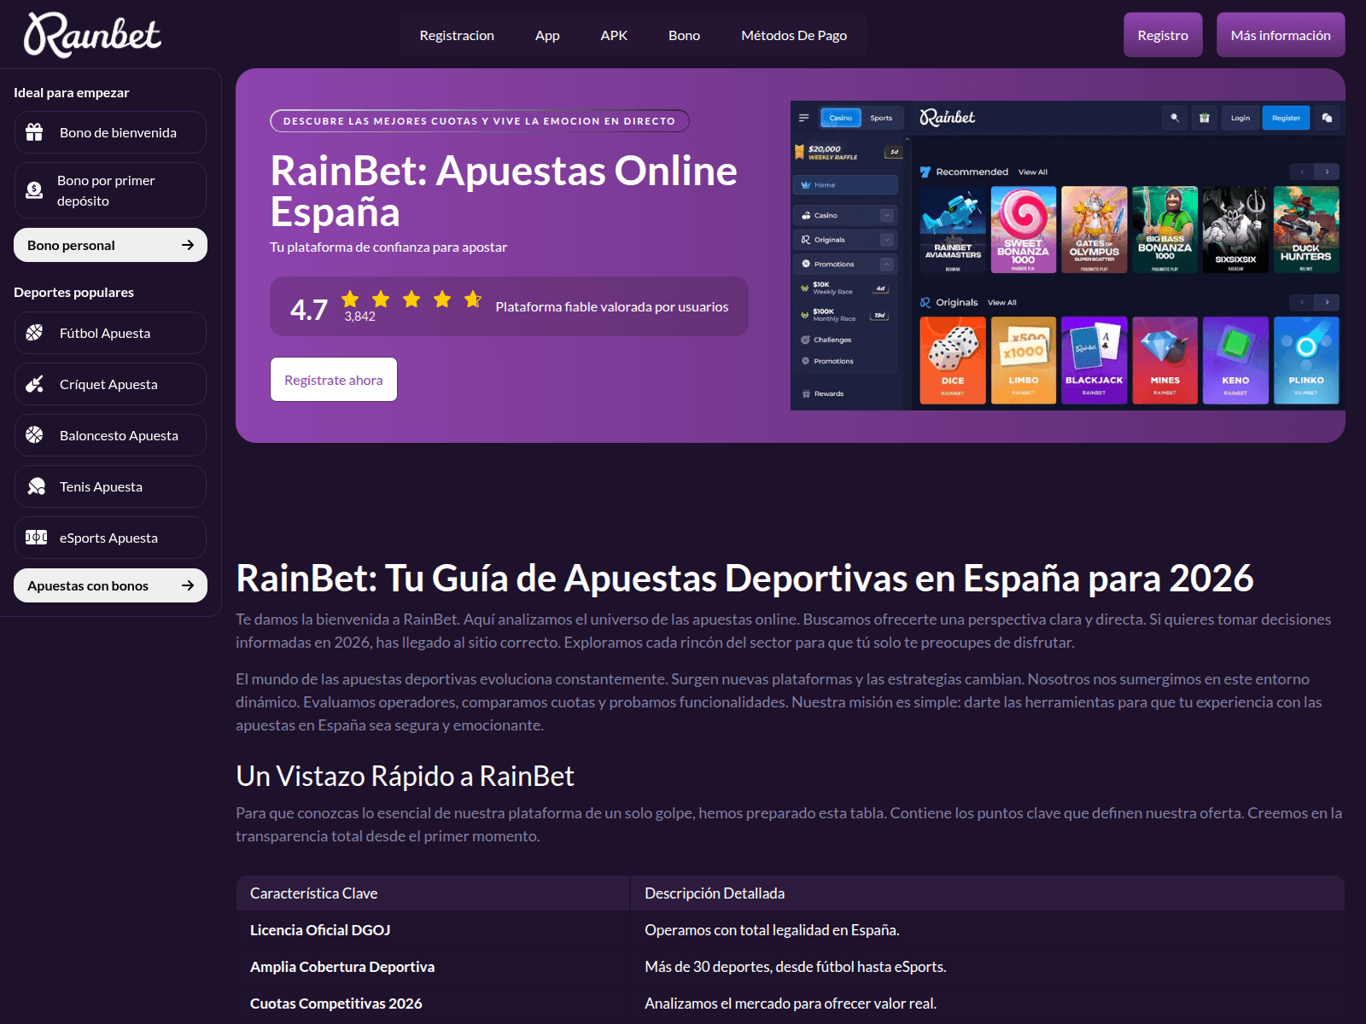Select the 'Ideal para empezar' sidebar heading
Image resolution: width=1366 pixels, height=1024 pixels.
click(72, 93)
